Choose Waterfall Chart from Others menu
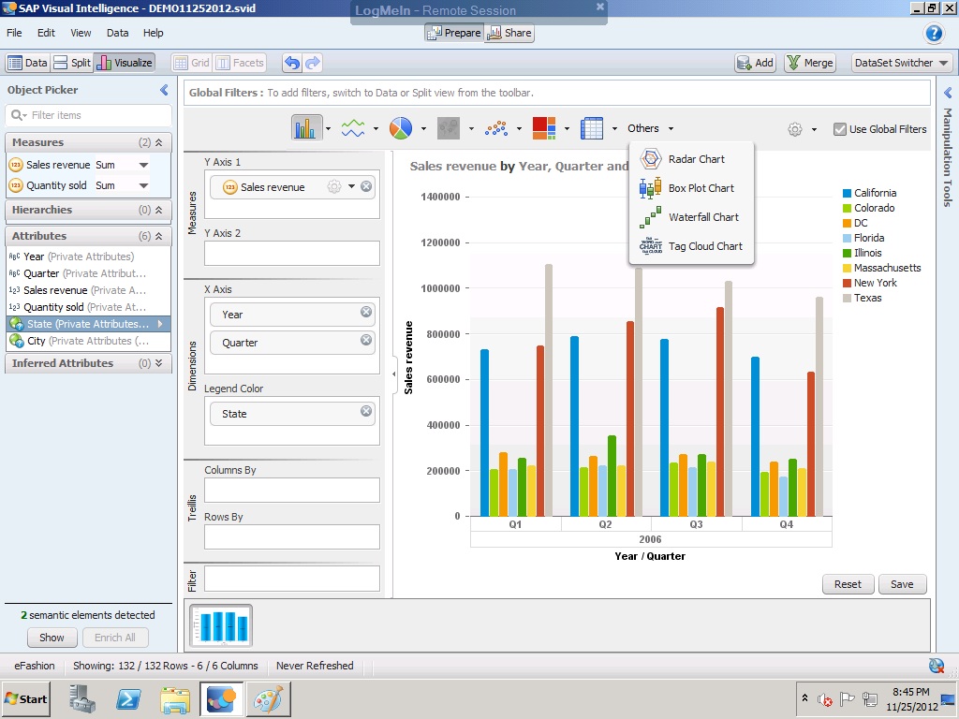 [x=691, y=217]
